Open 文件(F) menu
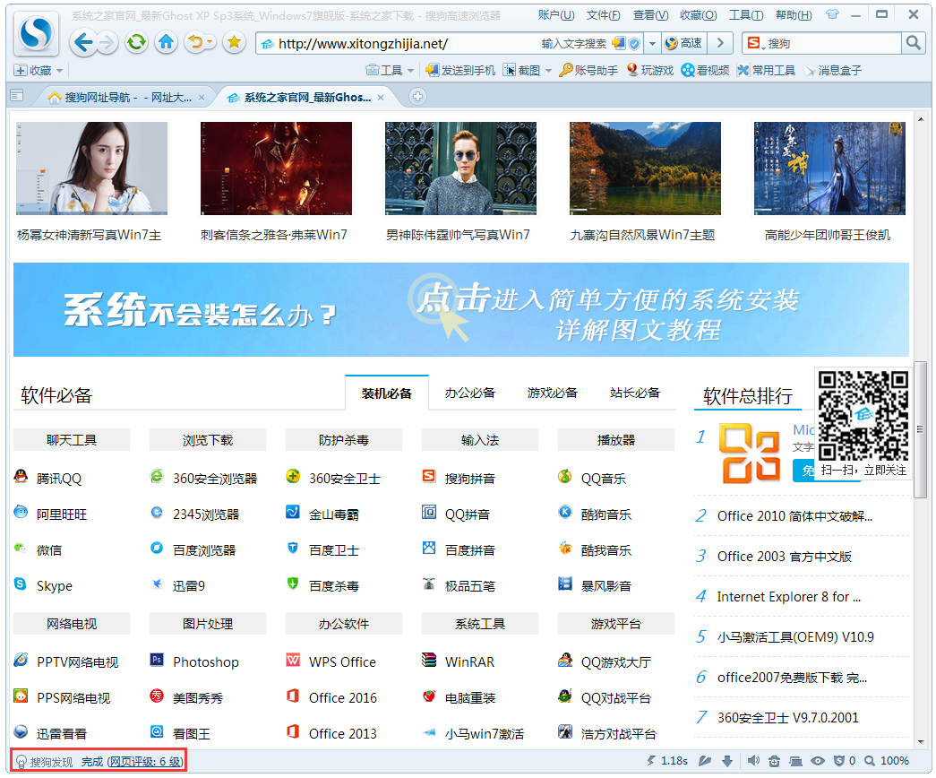 [603, 15]
